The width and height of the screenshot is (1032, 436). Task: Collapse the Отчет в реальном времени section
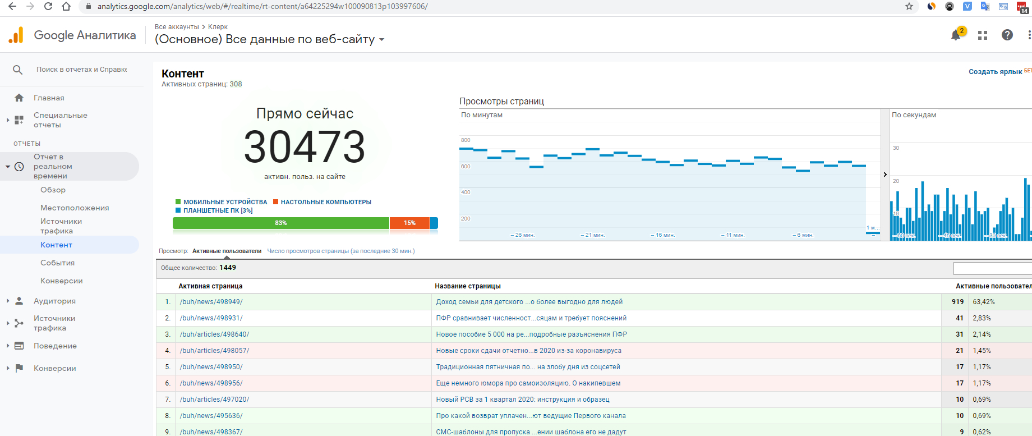pos(8,167)
